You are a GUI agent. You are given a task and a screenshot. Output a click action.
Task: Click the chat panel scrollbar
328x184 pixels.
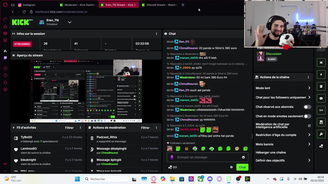tap(252, 136)
